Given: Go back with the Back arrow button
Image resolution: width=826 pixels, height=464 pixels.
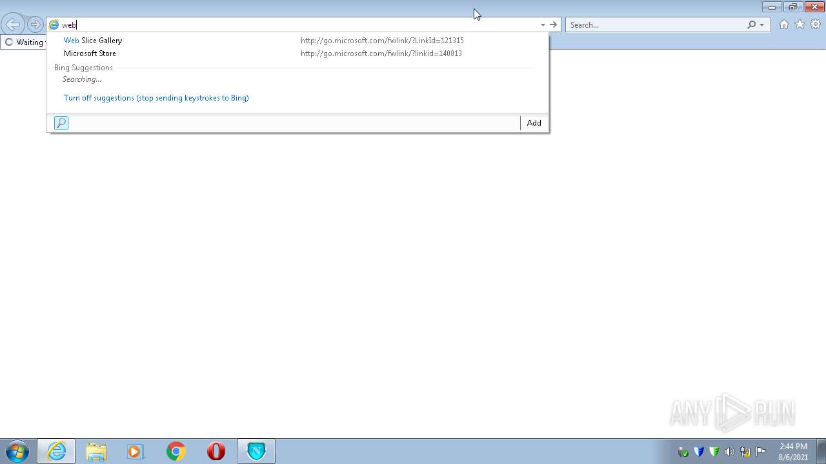Looking at the screenshot, I should tap(13, 24).
